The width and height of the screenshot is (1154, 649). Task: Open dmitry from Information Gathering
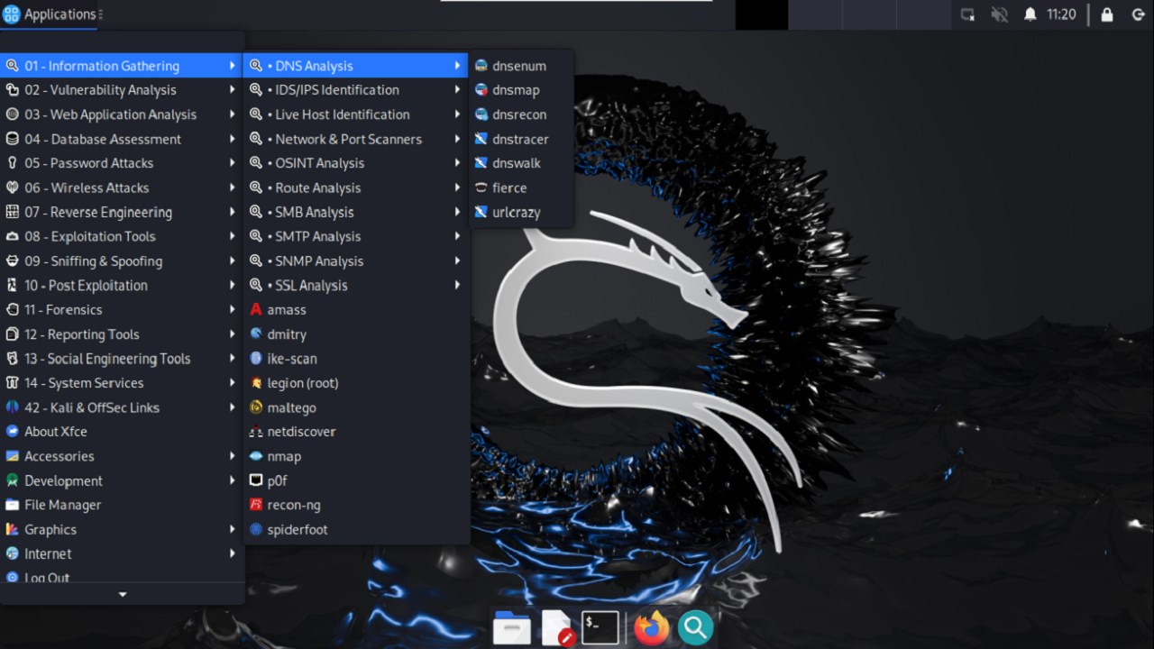[357, 334]
